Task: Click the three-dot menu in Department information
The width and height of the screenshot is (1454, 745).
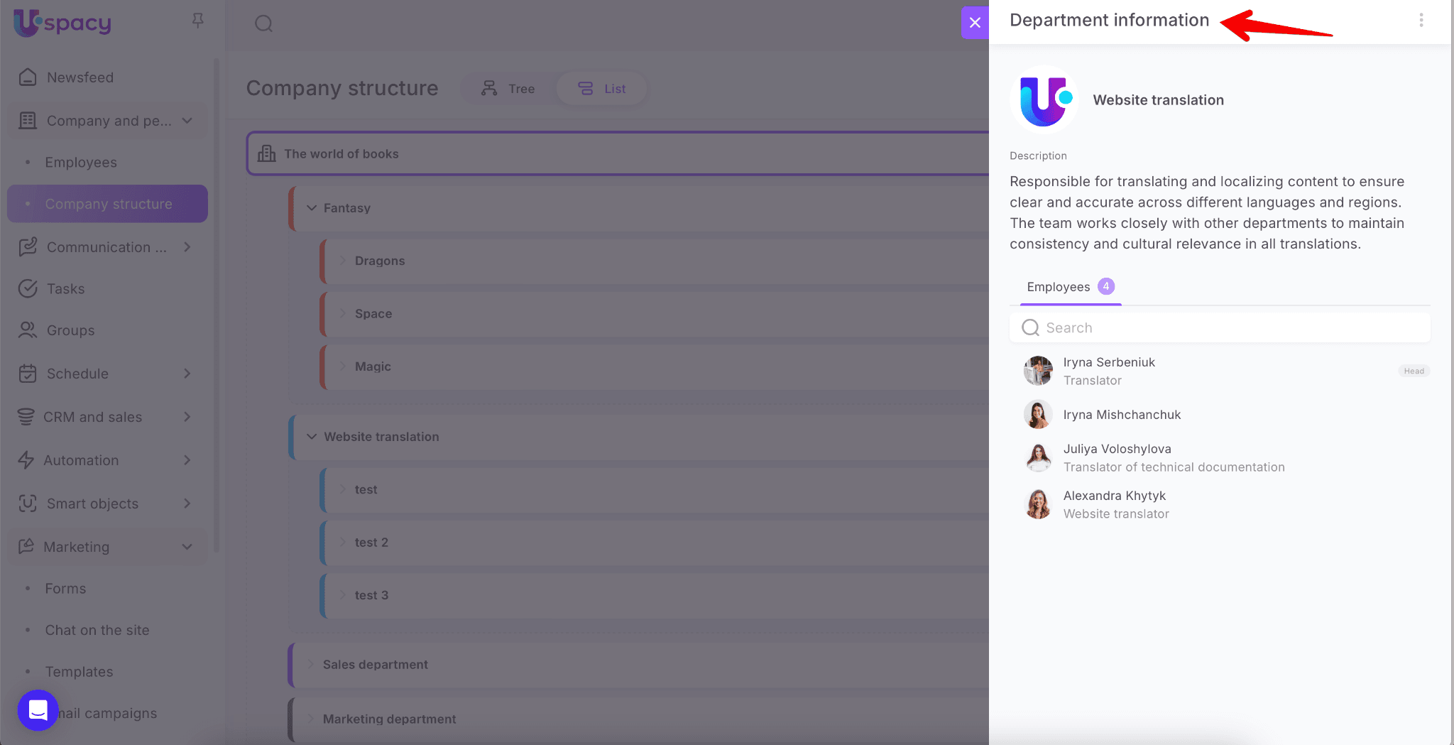Action: (1421, 21)
